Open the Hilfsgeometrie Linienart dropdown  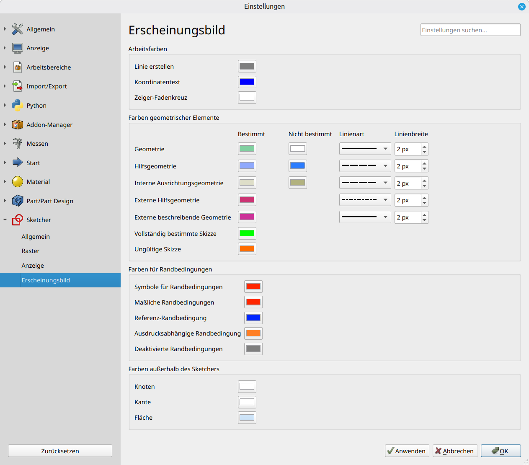click(x=365, y=166)
